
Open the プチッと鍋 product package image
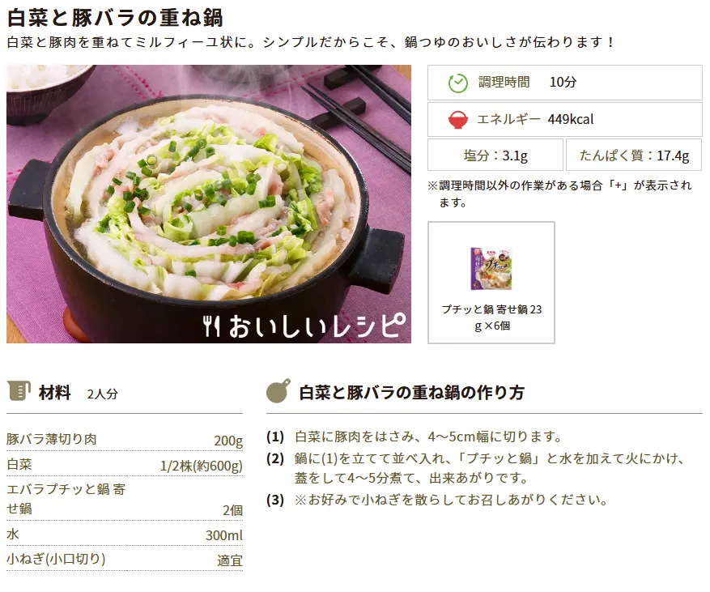491,269
